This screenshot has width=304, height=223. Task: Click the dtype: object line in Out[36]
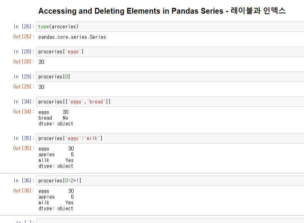[x=56, y=208]
